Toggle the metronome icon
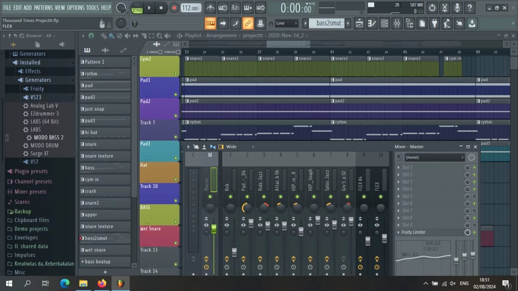518x291 pixels. [210, 8]
